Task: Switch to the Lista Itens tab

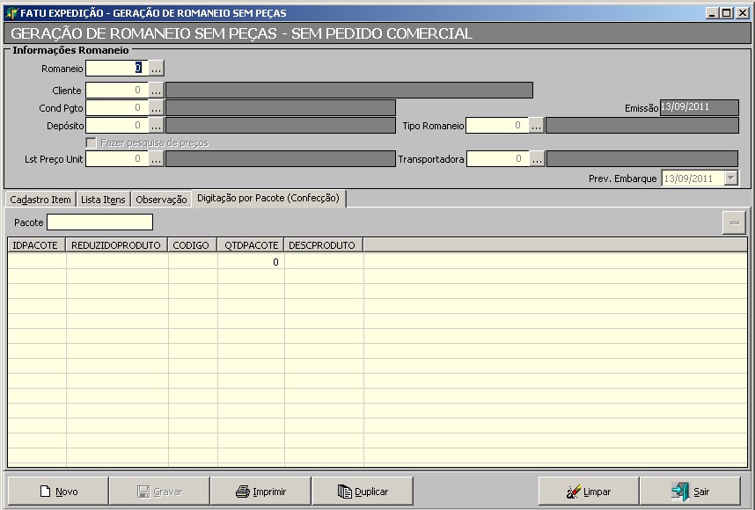Action: click(103, 200)
